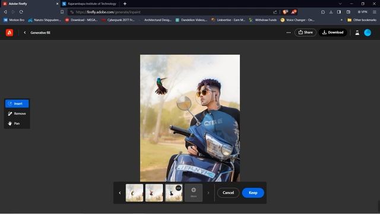
Task: Go back from Generative fill
Action: point(25,33)
